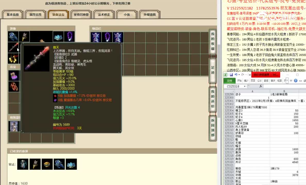The width and height of the screenshot is (306, 185).
Task: Click the Excel formula bar input
Action: (x=285, y=86)
